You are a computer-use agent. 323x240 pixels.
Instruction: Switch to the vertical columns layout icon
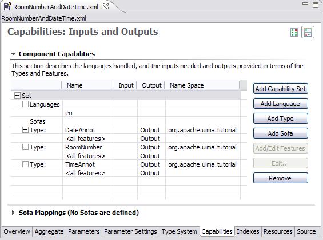(294, 33)
